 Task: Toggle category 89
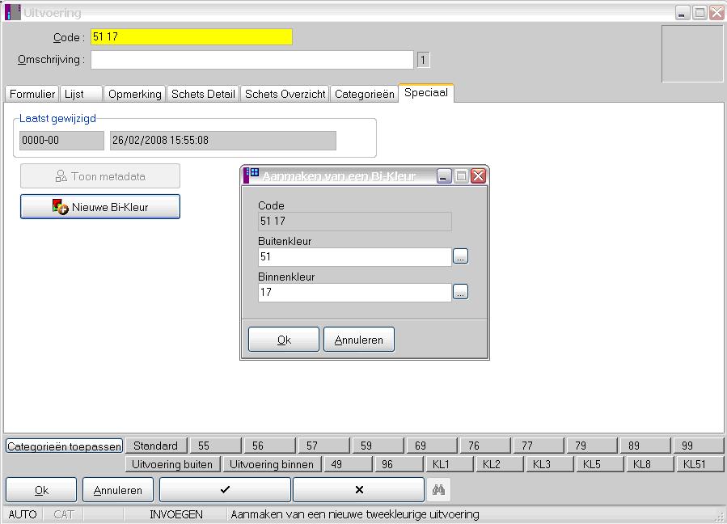645,446
